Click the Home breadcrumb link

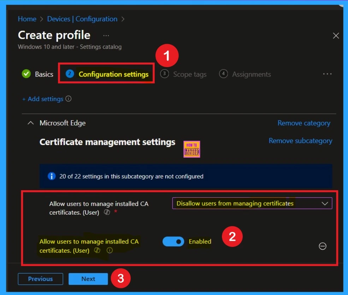click(27, 19)
